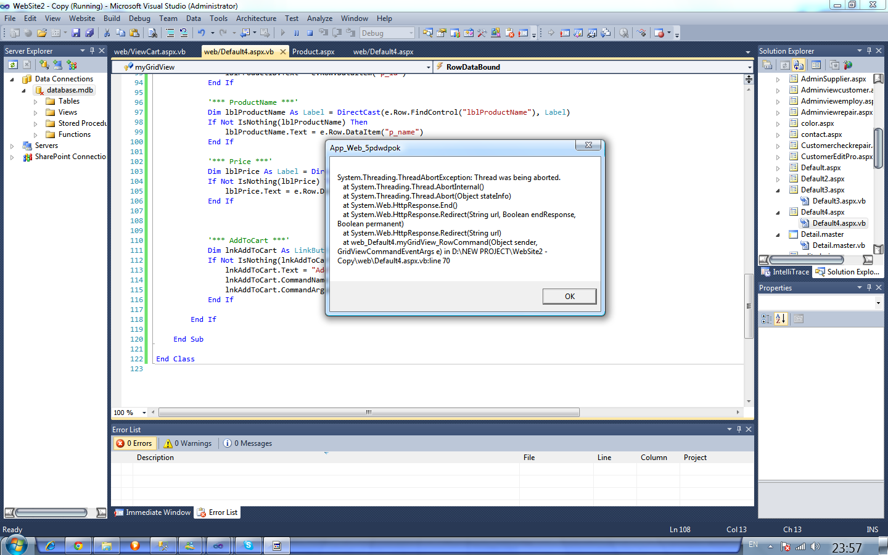This screenshot has height=555, width=888.
Task: Open the Debug configuration dropdown
Action: [x=411, y=33]
